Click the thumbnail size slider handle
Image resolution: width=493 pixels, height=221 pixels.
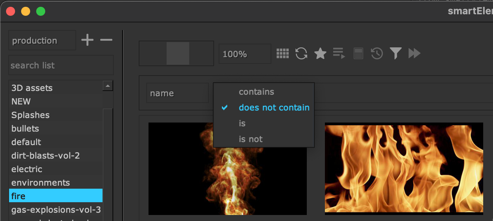pos(178,54)
